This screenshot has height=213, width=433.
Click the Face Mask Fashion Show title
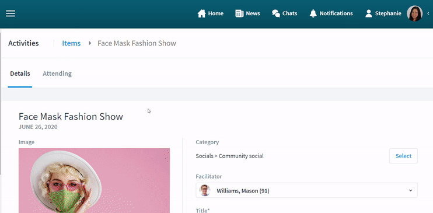click(x=71, y=117)
